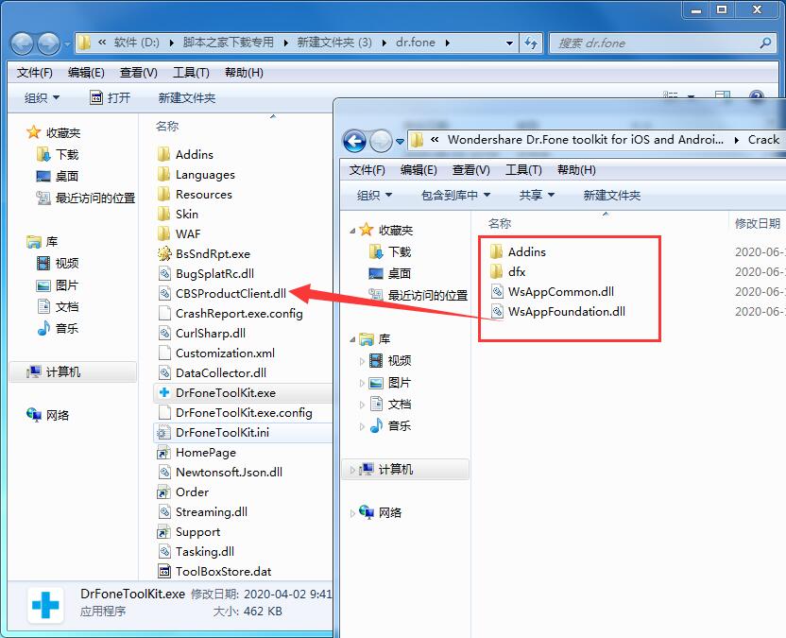Viewport: 786px width, 638px height.
Task: Click the Videos library icon in the Crack window sidebar
Action: tap(376, 360)
